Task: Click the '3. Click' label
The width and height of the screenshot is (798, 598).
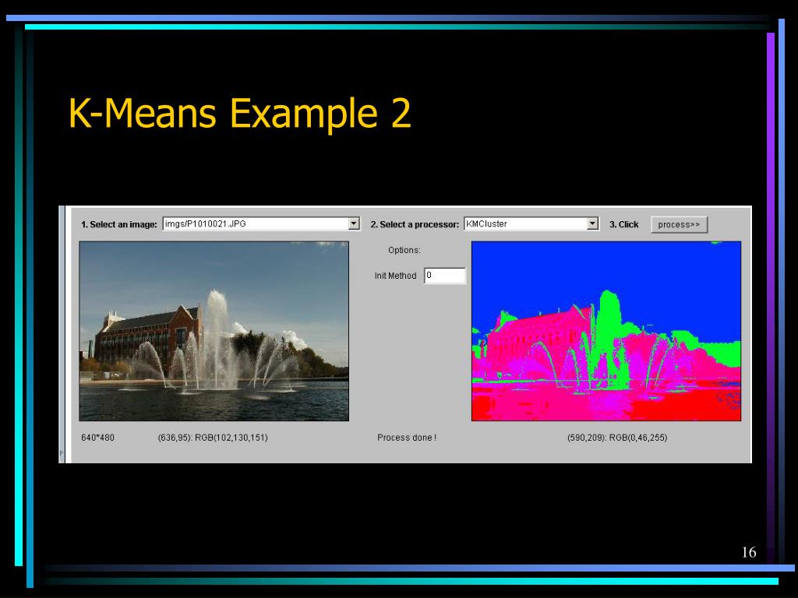Action: (x=624, y=224)
